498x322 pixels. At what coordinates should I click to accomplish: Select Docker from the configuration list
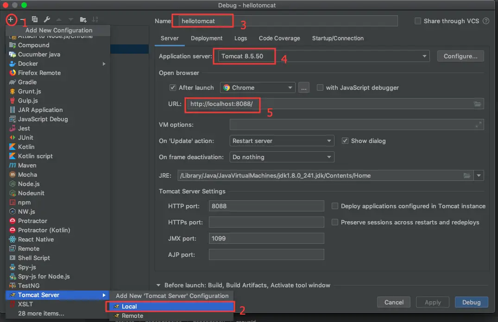[57, 63]
